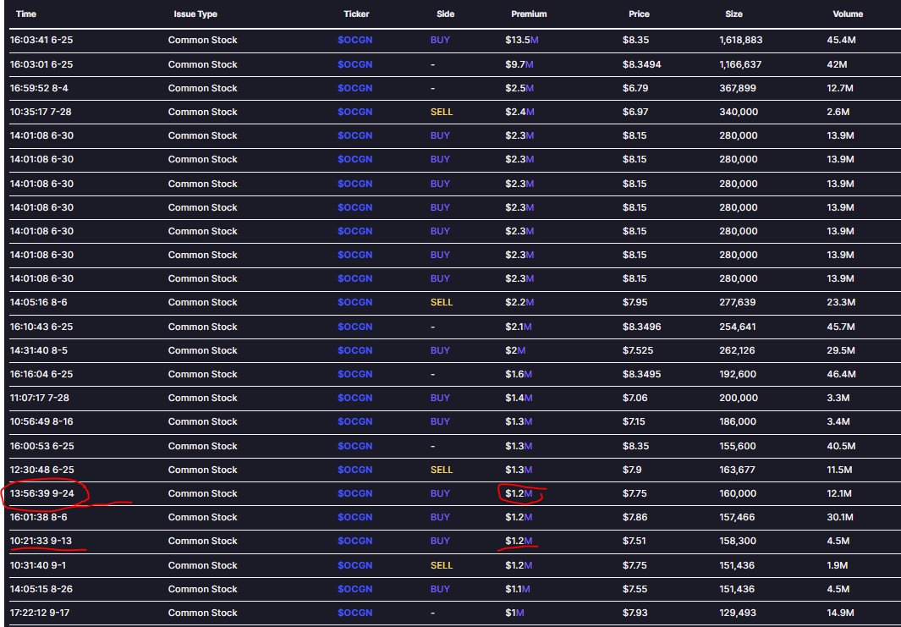Click the size value 340,000
Viewport: 901px width, 627px height.
[x=739, y=112]
